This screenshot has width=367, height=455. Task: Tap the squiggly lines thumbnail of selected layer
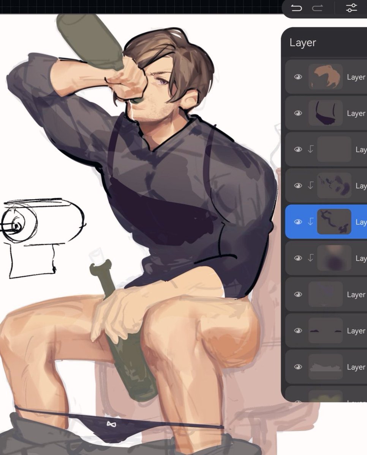coord(334,222)
